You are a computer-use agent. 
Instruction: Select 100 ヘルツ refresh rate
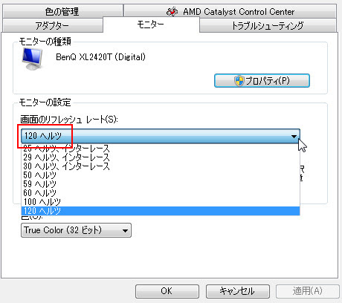coord(161,202)
